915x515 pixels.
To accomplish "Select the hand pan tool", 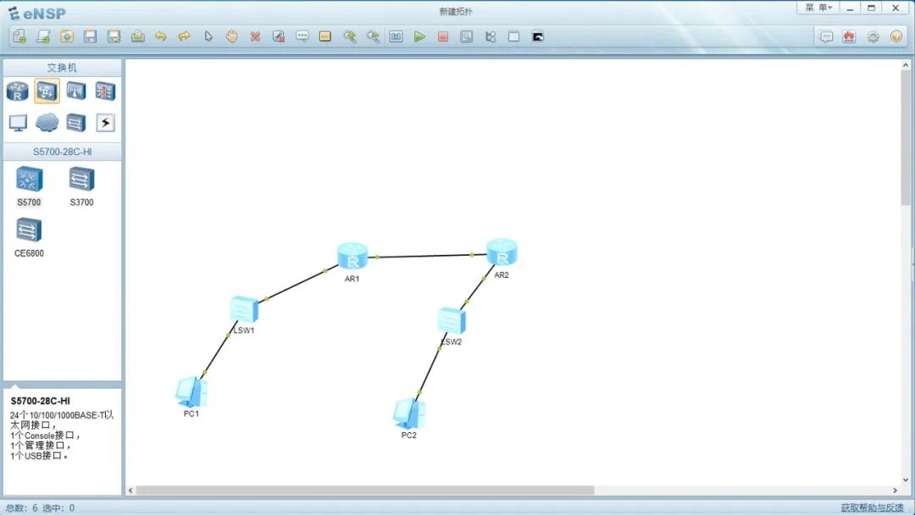I will point(231,36).
